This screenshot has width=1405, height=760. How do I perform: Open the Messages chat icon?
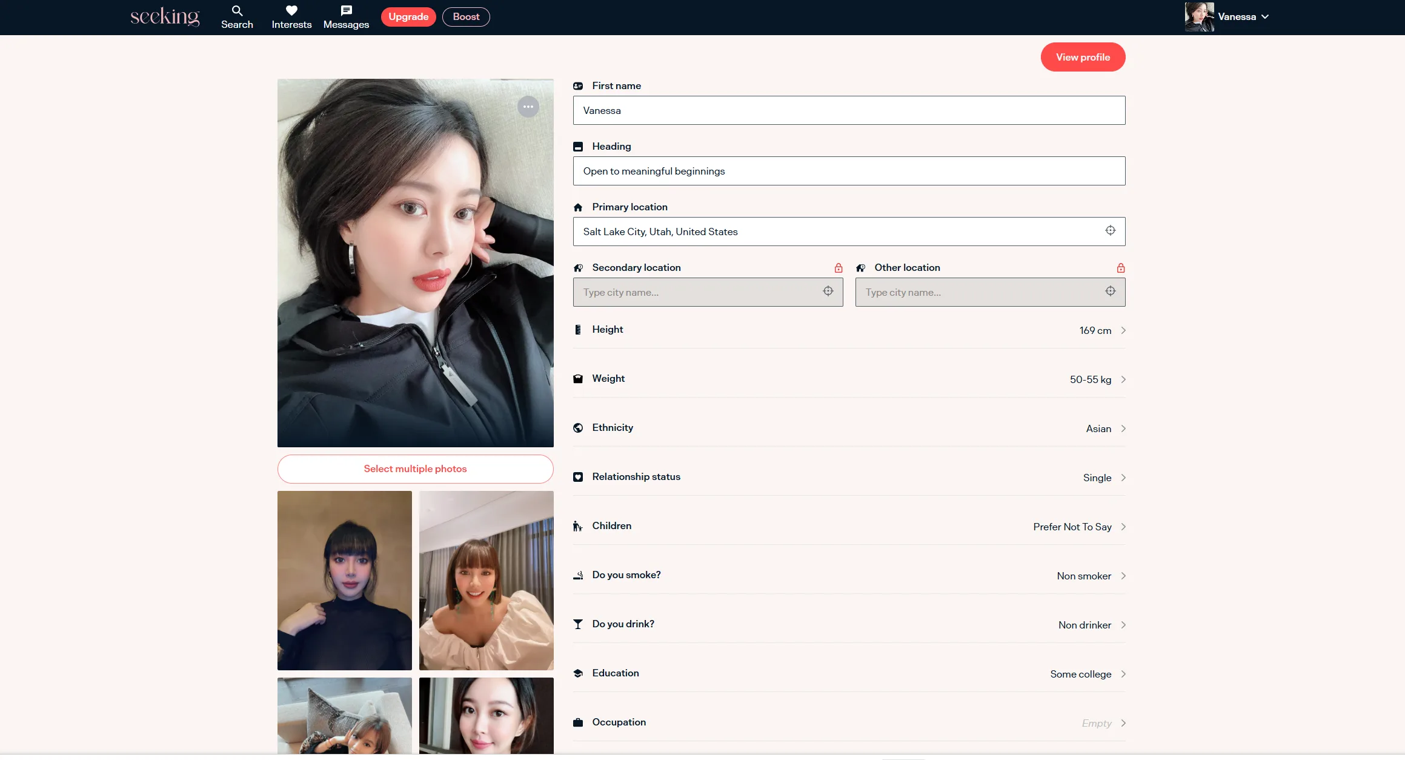click(346, 11)
